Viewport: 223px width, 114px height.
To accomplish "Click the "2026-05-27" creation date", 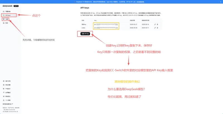I will (133, 24).
